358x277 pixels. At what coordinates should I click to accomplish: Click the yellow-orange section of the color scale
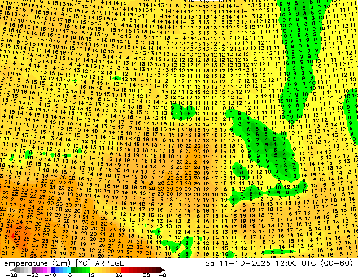[106, 270]
